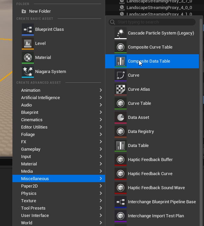
Task: Open the Paper2D category
Action: (59, 186)
